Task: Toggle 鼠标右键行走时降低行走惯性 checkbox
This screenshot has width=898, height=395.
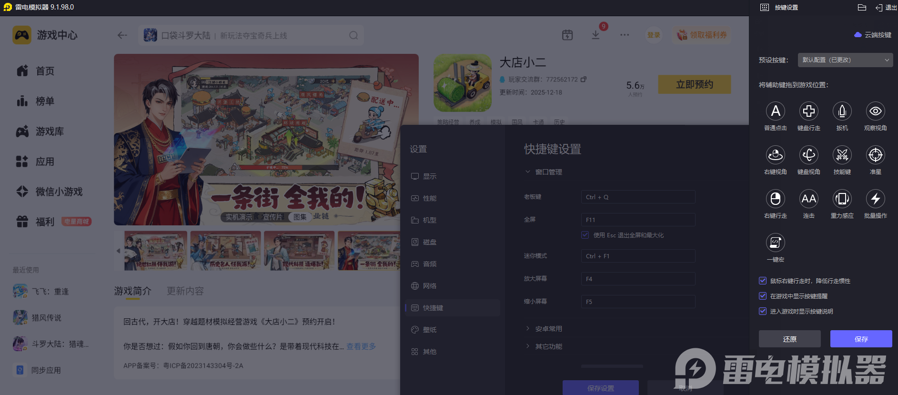Action: click(x=763, y=281)
